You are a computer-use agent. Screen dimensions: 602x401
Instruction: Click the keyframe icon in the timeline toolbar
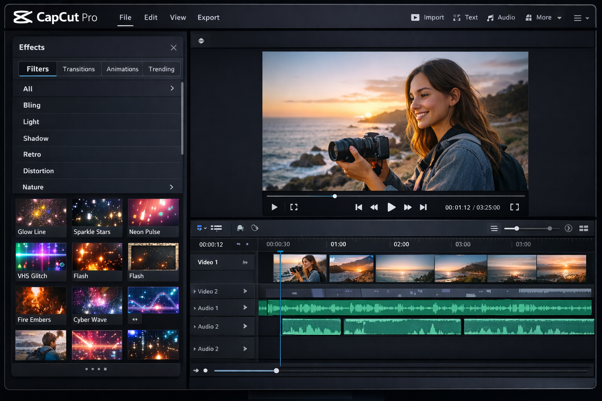pos(255,228)
